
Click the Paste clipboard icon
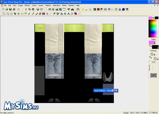coord(33,9)
